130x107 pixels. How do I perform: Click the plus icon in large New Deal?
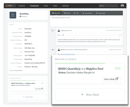[x=82, y=94]
